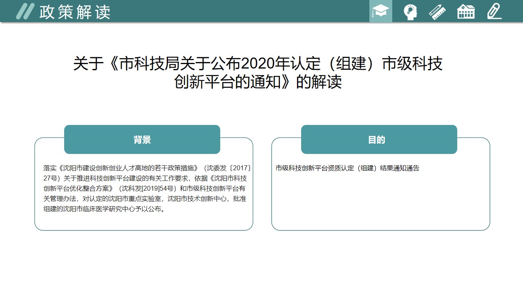The image size is (523, 294).
Task: Click the blank white area below both content boxes
Action: (261, 261)
